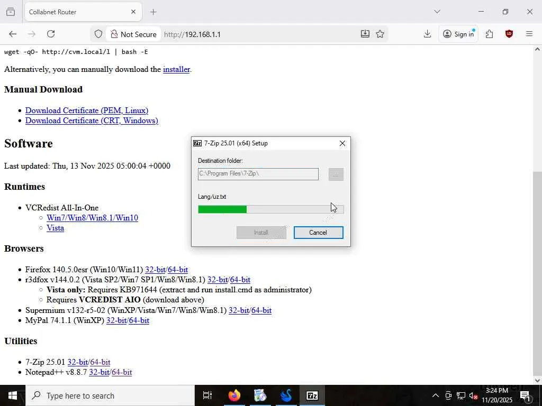Close the Collabnet Router tab

[133, 12]
